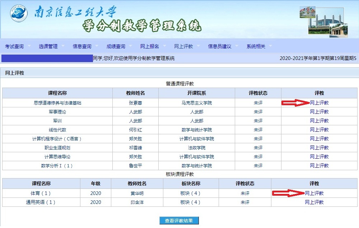359x228 pixels.
Task: Open evaluation link for 通用英语（1）
Action: [x=314, y=202]
